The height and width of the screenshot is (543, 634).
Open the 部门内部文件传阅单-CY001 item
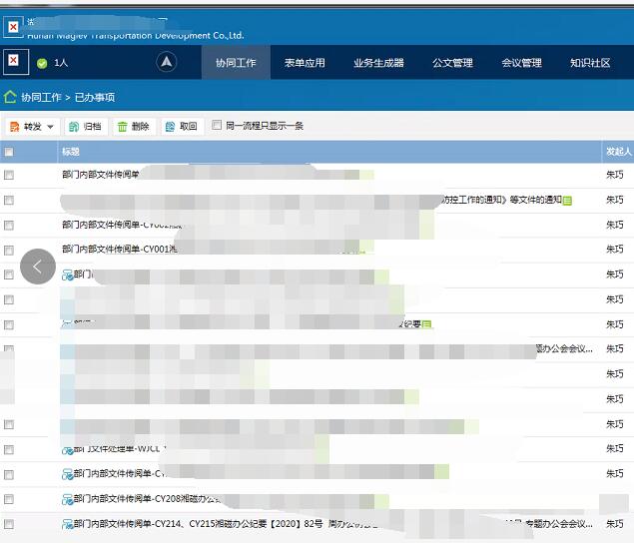120,250
